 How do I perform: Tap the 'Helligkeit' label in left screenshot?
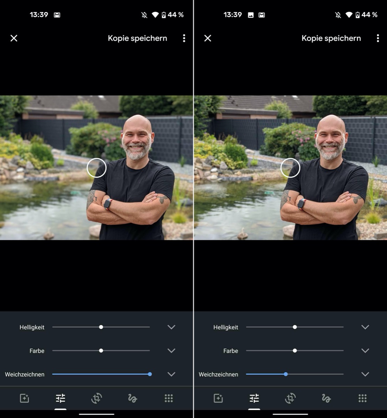click(32, 327)
